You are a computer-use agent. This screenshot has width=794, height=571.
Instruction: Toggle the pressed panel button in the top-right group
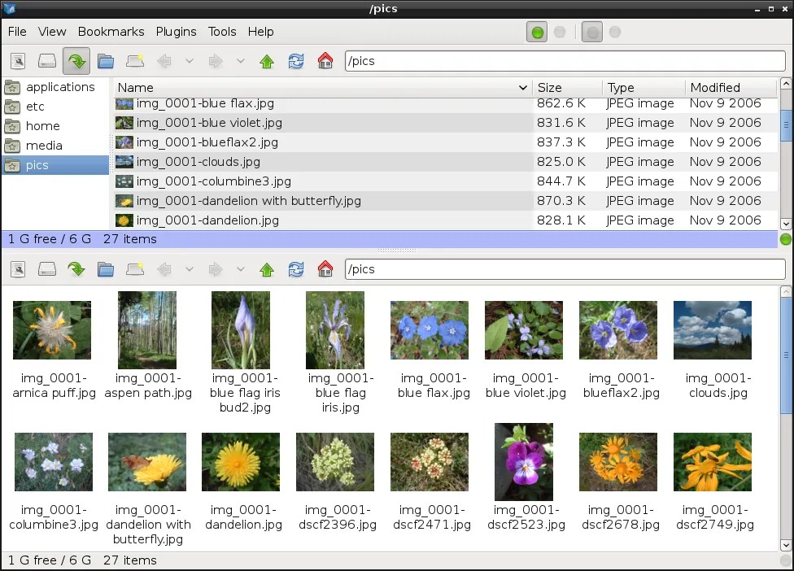coord(591,32)
